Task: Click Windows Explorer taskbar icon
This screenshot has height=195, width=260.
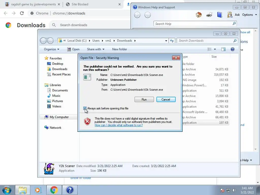Action: pyautogui.click(x=23, y=190)
